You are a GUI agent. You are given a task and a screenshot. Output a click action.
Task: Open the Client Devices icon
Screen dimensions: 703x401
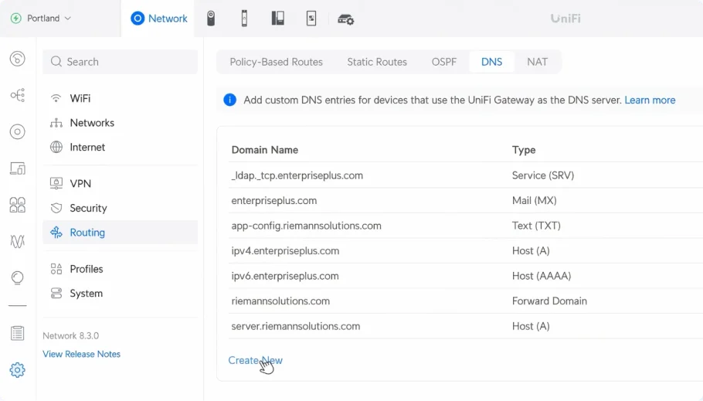18,168
